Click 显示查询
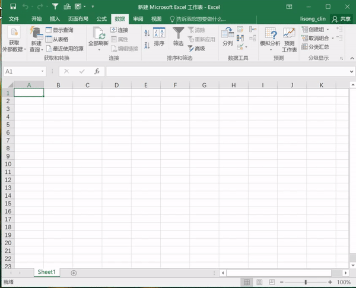 (x=59, y=30)
